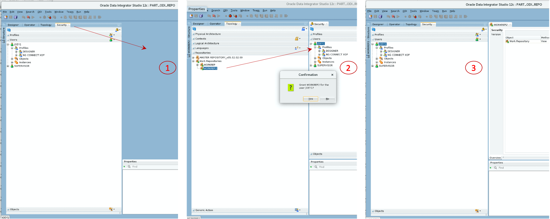Click the MASTER REPOSITORY icon in Repositories tree
The width and height of the screenshot is (550, 219).
click(197, 57)
